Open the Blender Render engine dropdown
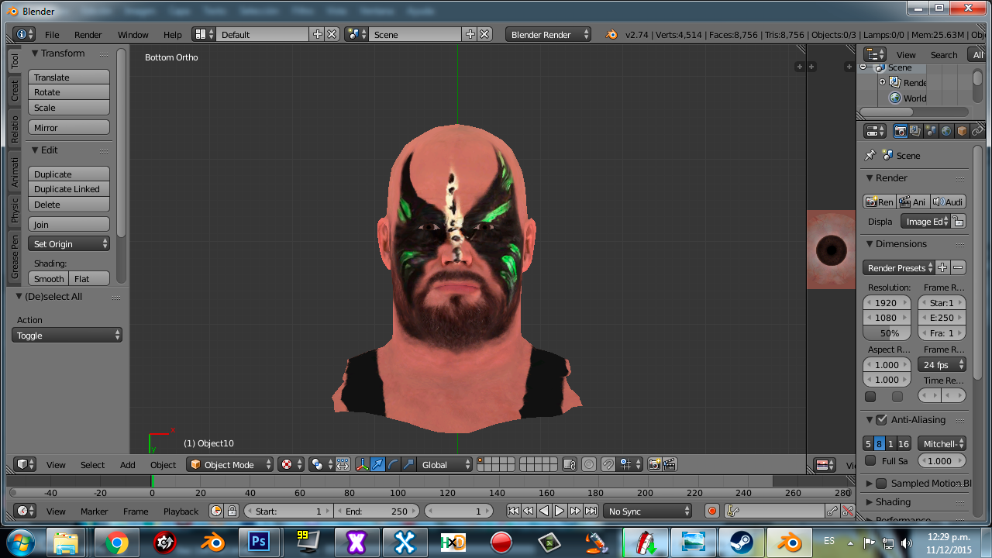This screenshot has width=992, height=558. (548, 34)
